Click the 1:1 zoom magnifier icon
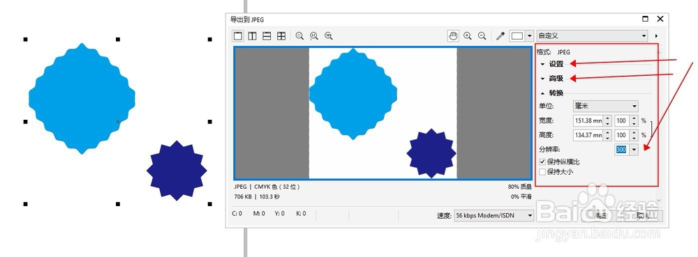 click(314, 36)
